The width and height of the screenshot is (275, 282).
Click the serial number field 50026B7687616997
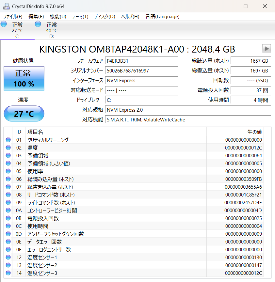coord(141,70)
